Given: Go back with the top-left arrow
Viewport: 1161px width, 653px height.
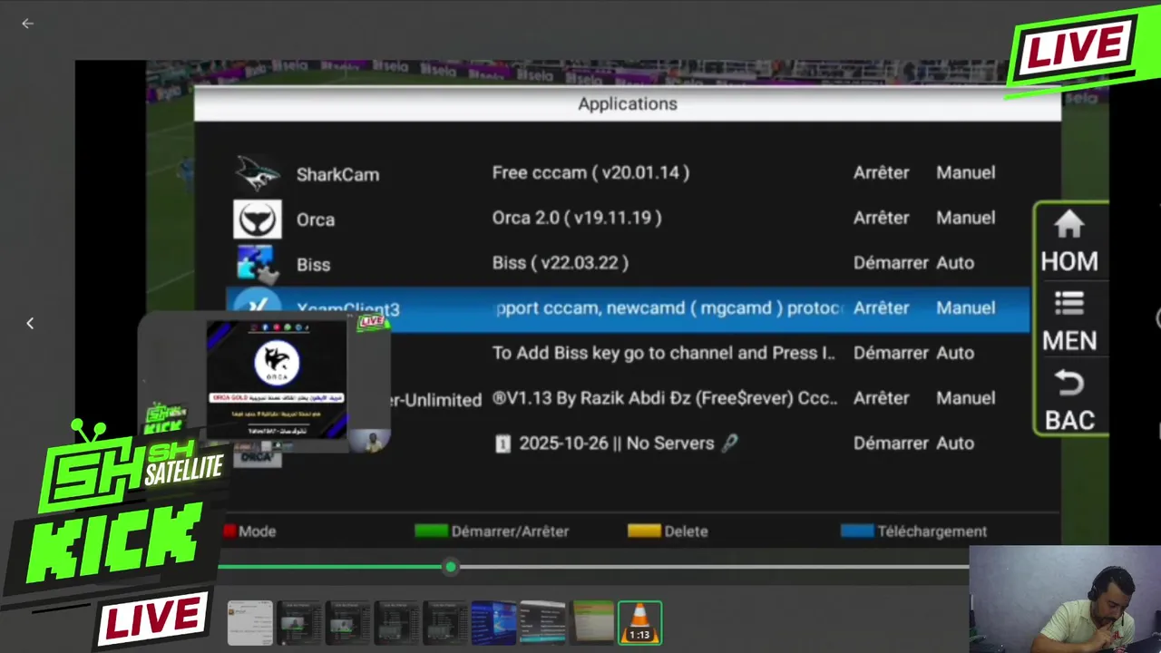Looking at the screenshot, I should (x=27, y=24).
